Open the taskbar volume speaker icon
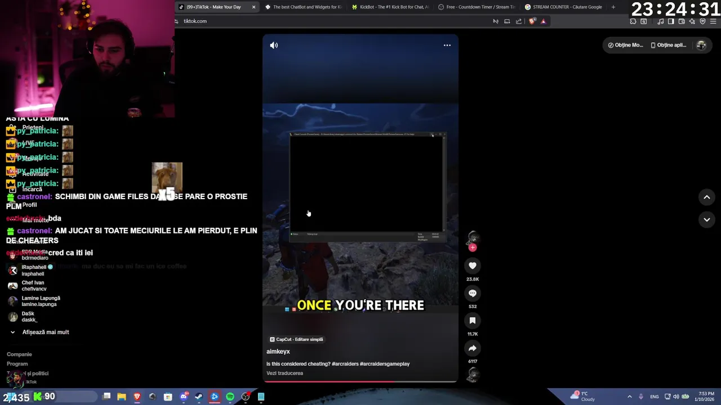Screen dimensions: 721x405 click(675, 397)
